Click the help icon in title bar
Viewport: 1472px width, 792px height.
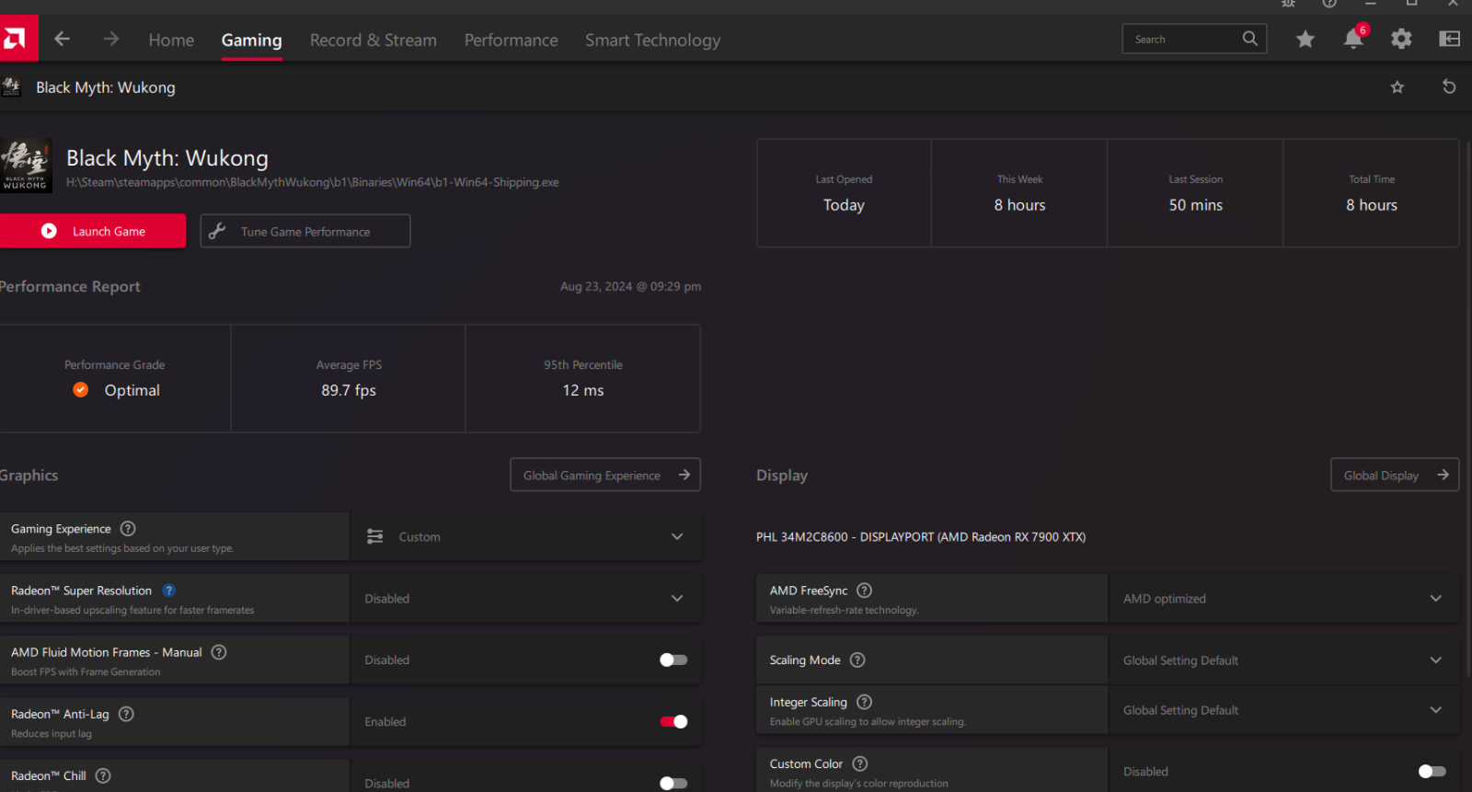click(1329, 4)
